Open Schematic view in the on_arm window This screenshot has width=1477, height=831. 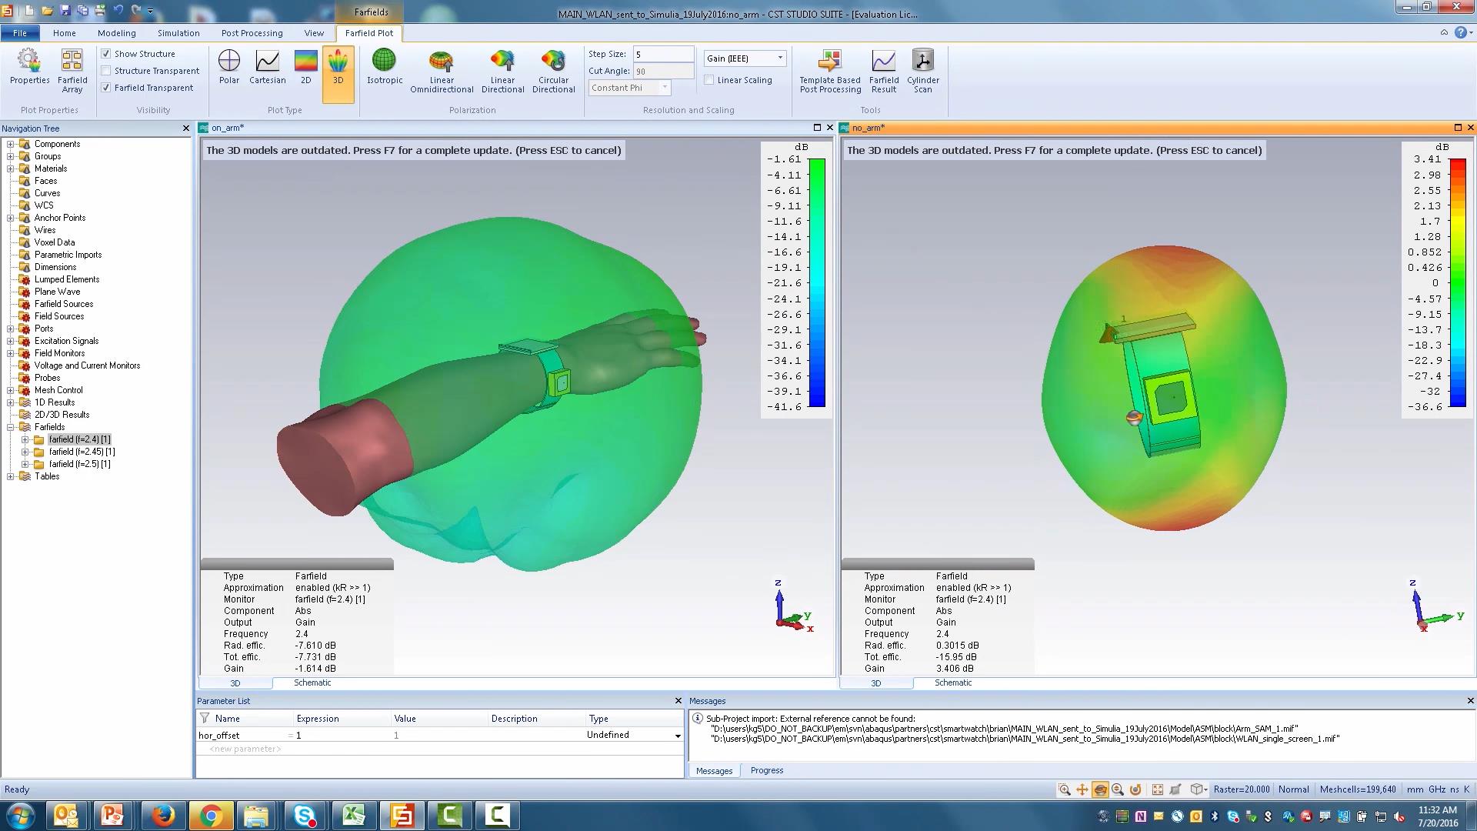click(312, 682)
